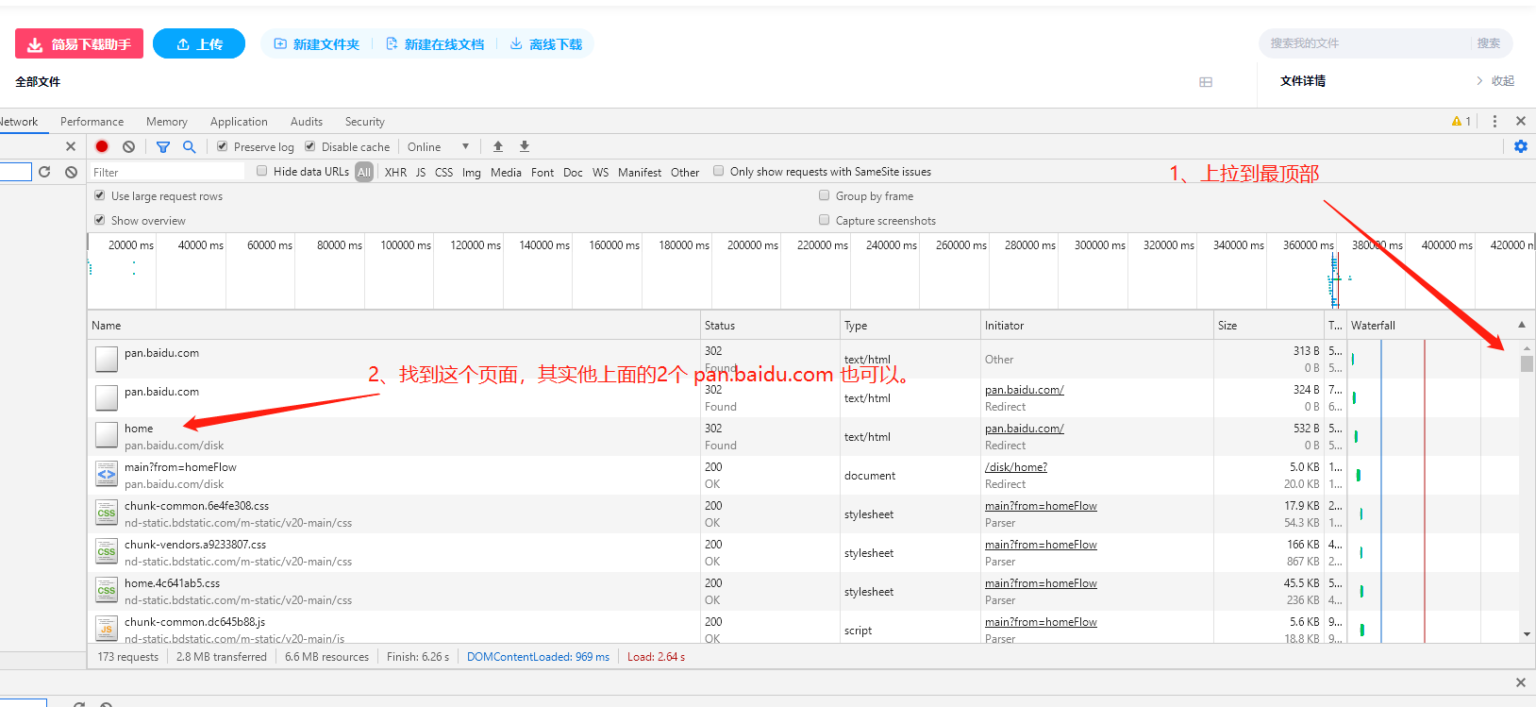Viewport: 1536px width, 707px height.
Task: Switch to the Audits tab
Action: click(307, 121)
